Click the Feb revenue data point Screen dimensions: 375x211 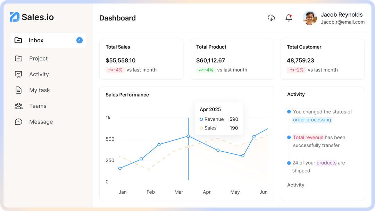pyautogui.click(x=141, y=159)
